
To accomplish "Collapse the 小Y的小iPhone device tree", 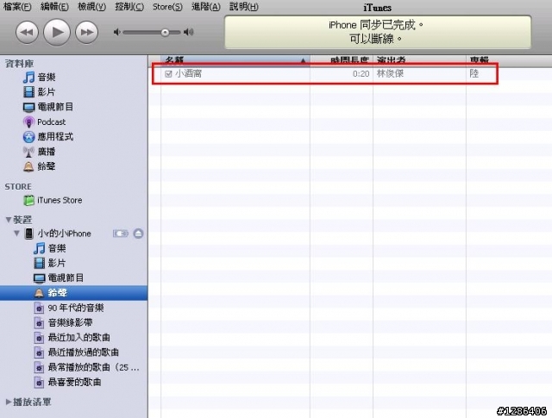I will click(x=16, y=233).
